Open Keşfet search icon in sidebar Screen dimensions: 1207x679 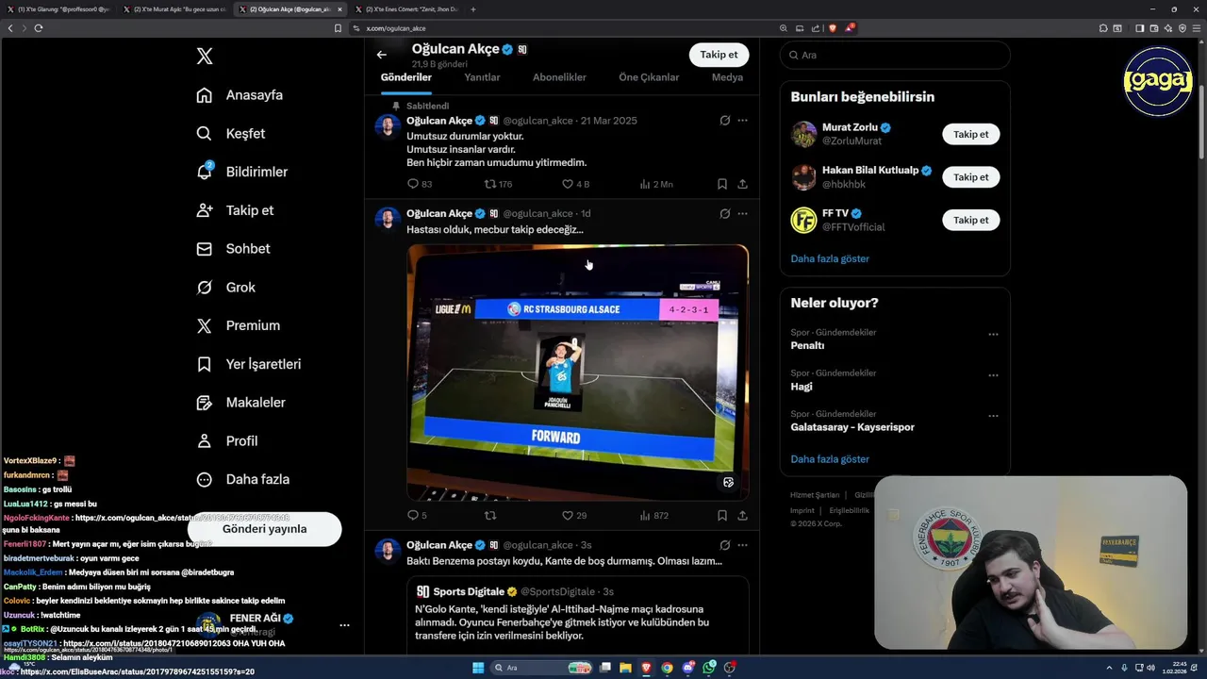[x=204, y=134]
